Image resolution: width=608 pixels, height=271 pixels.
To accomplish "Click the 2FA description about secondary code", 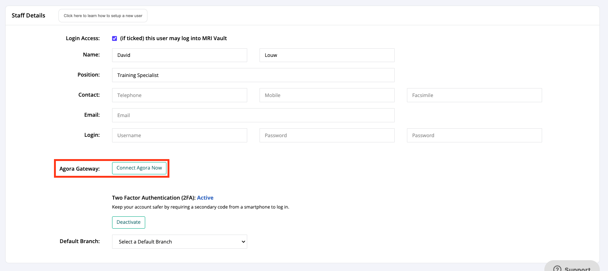I will click(201, 207).
